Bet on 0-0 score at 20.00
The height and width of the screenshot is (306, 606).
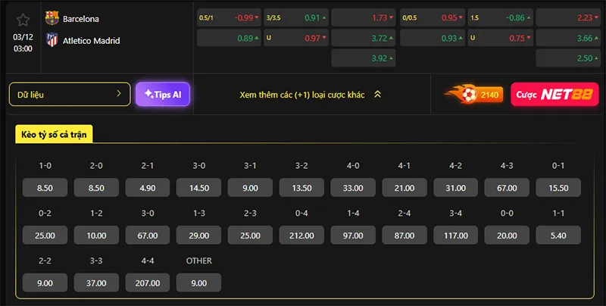pyautogui.click(x=507, y=236)
